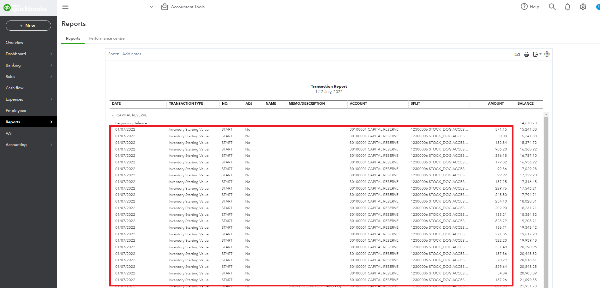Open the Accountant Tools briefcase icon
The image size is (600, 288).
pyautogui.click(x=164, y=6)
